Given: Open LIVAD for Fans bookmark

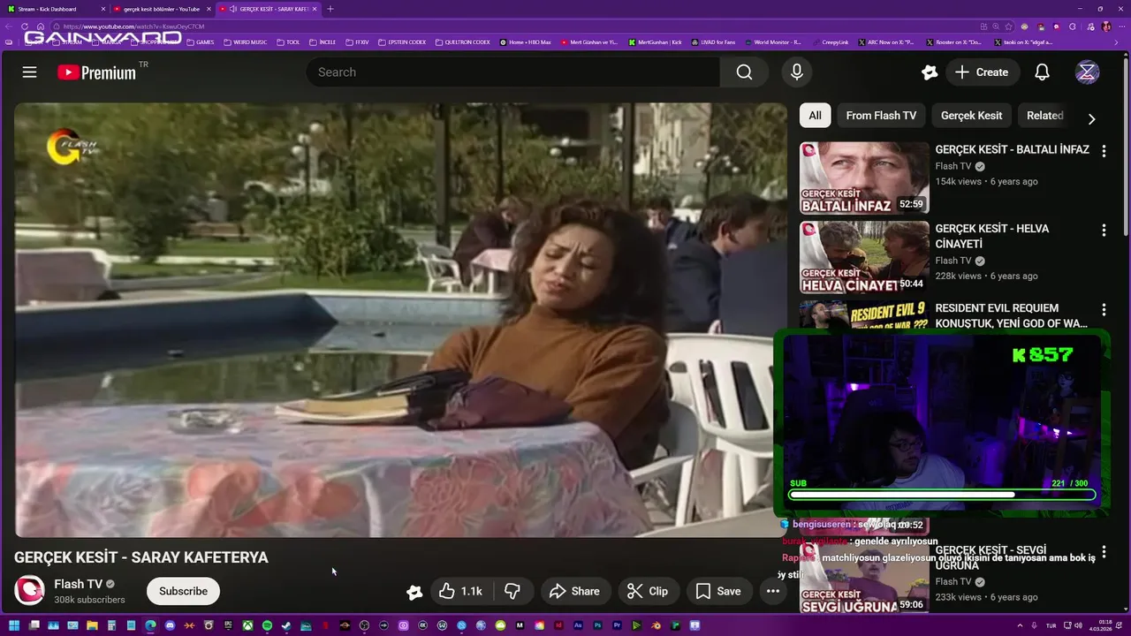Looking at the screenshot, I should pos(714,42).
